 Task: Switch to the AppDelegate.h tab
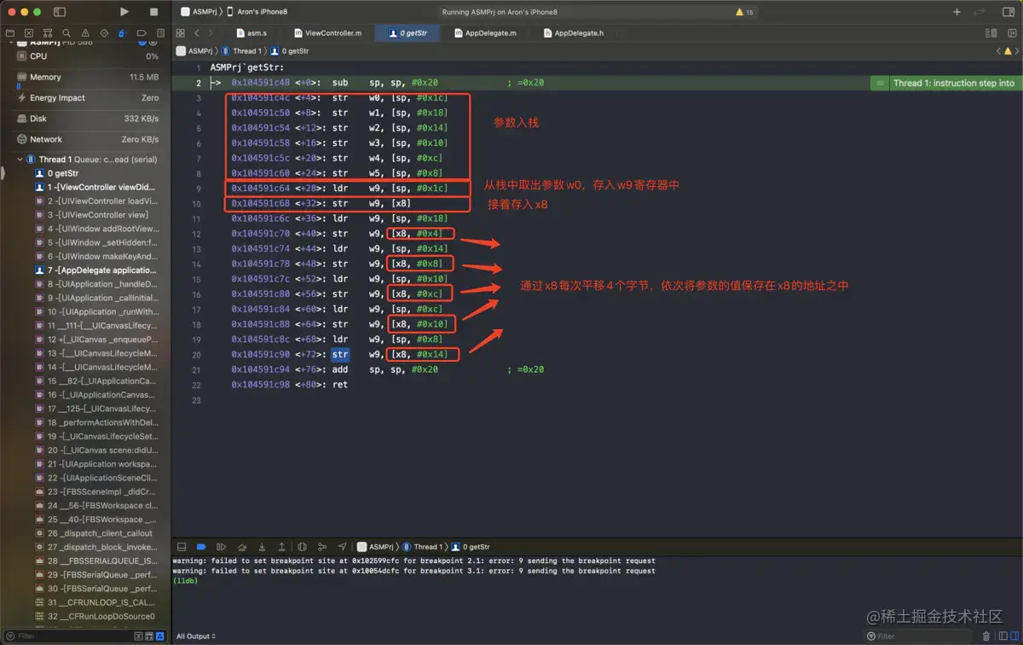pos(573,33)
